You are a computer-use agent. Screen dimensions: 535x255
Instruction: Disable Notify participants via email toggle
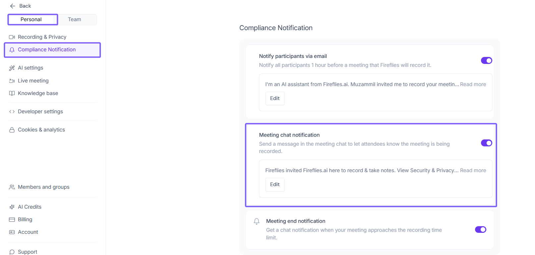(x=486, y=61)
